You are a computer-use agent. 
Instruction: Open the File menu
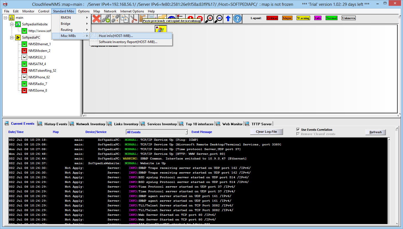[x=7, y=11]
